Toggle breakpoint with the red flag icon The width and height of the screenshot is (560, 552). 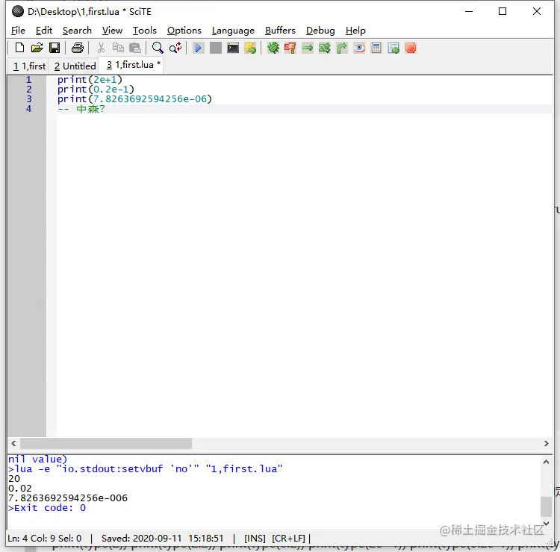[x=290, y=48]
